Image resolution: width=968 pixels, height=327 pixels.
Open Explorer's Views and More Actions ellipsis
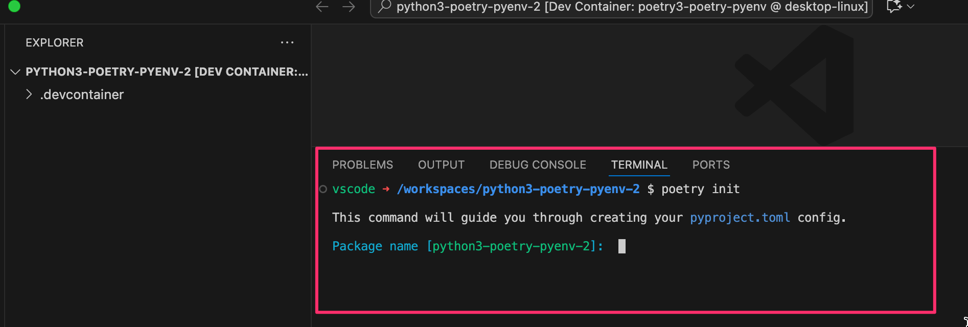[287, 42]
